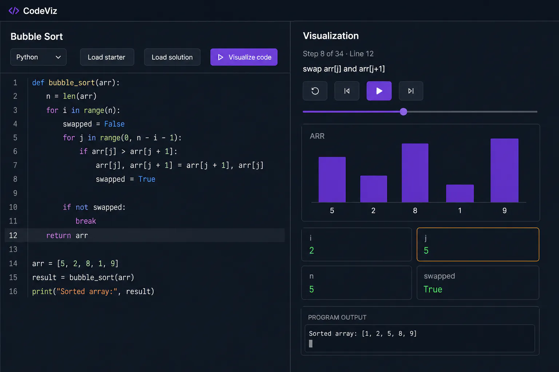The height and width of the screenshot is (372, 559).
Task: Click code line 'for i in range(n):'
Action: tap(83, 110)
